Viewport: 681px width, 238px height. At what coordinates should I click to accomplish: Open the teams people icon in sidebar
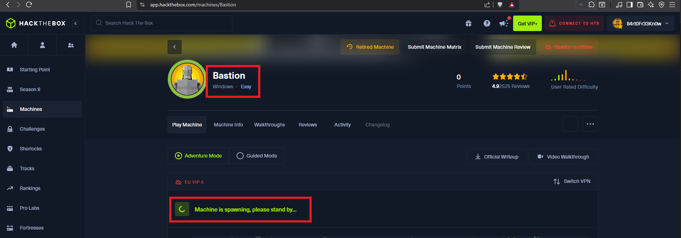click(71, 45)
